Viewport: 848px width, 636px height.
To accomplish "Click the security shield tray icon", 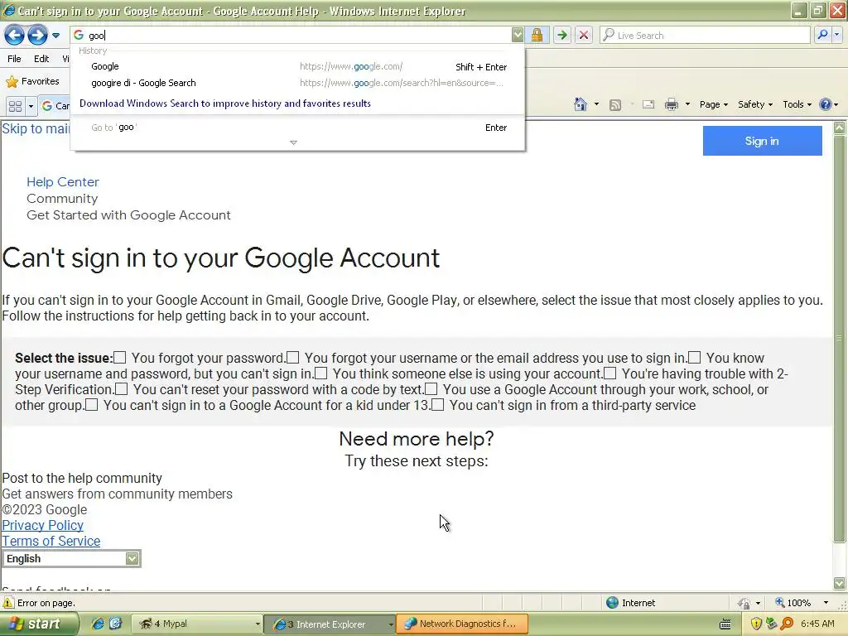I will 756,624.
